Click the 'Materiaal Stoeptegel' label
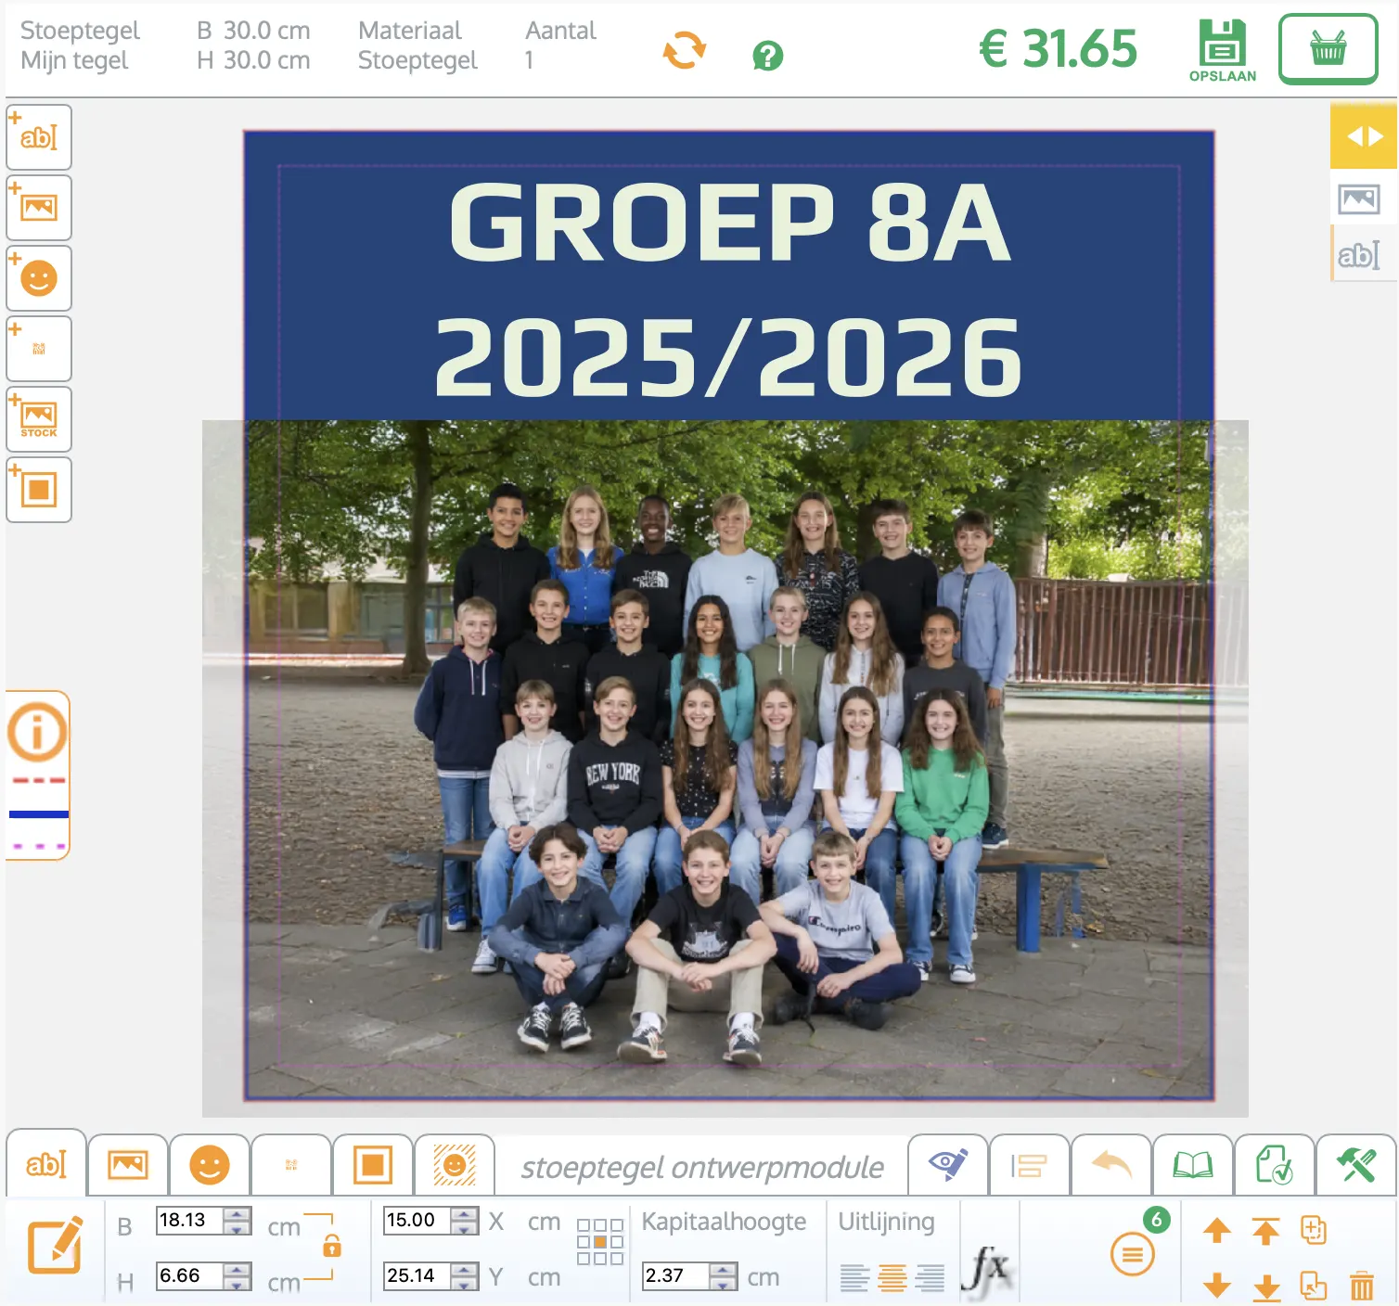The image size is (1399, 1306). (x=417, y=45)
